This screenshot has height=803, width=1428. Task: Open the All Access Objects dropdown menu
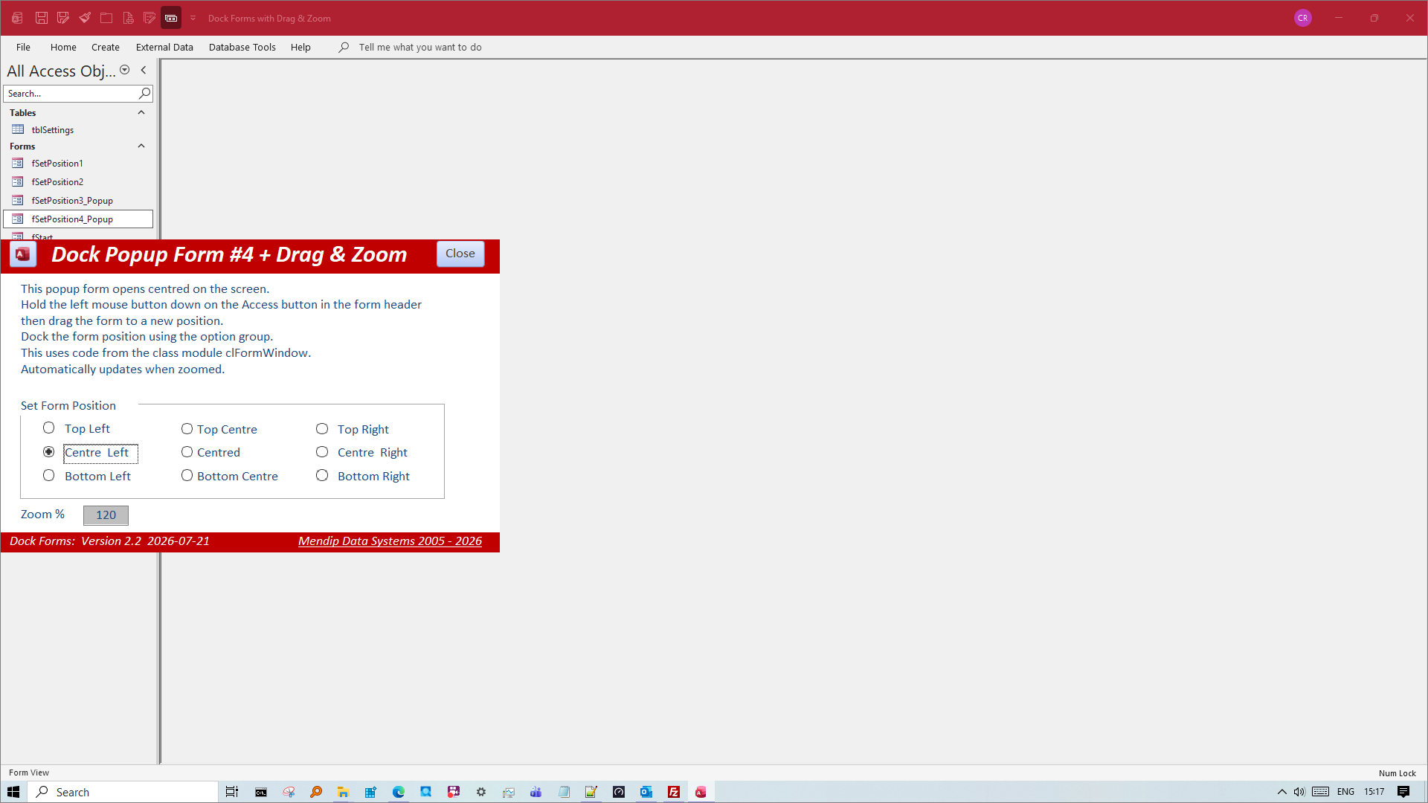(125, 70)
